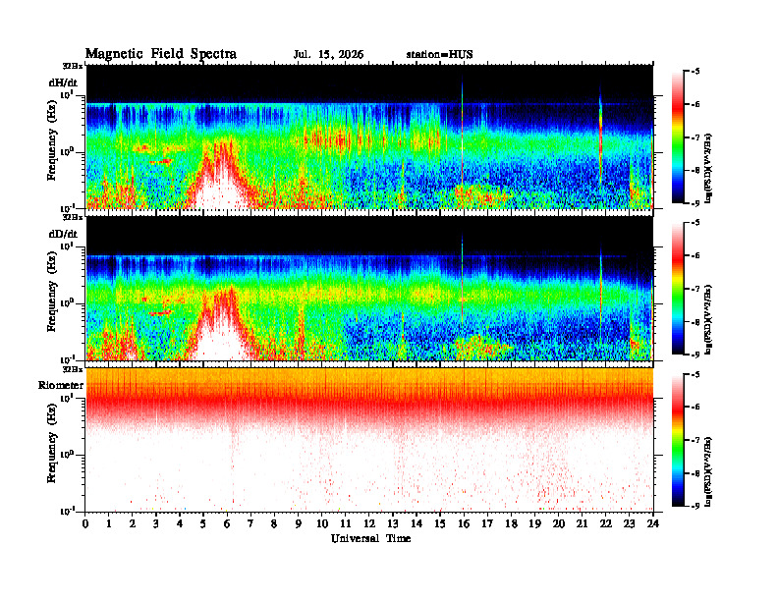Click the hour "8" tick label
Viewport: 778px width, 601px height.
tap(274, 523)
